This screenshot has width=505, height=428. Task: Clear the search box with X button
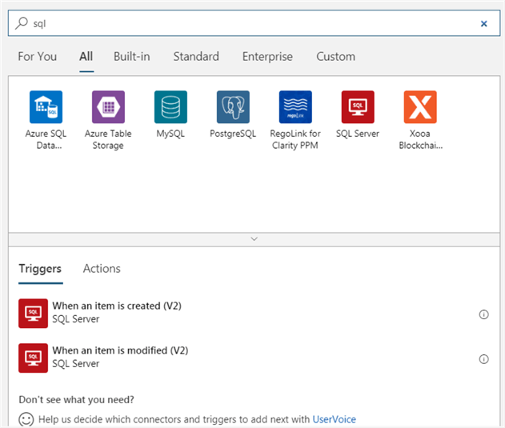coord(483,24)
